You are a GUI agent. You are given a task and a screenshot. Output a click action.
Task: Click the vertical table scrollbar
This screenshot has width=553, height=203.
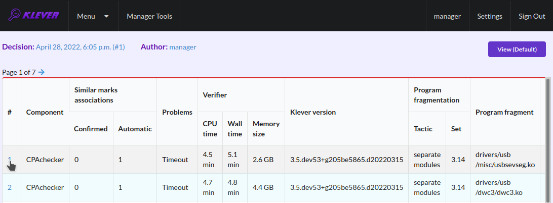[547, 140]
